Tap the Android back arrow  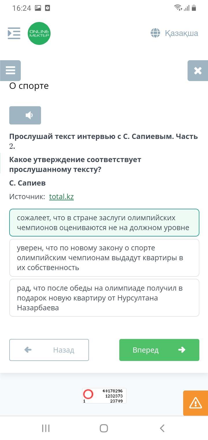(x=162, y=428)
